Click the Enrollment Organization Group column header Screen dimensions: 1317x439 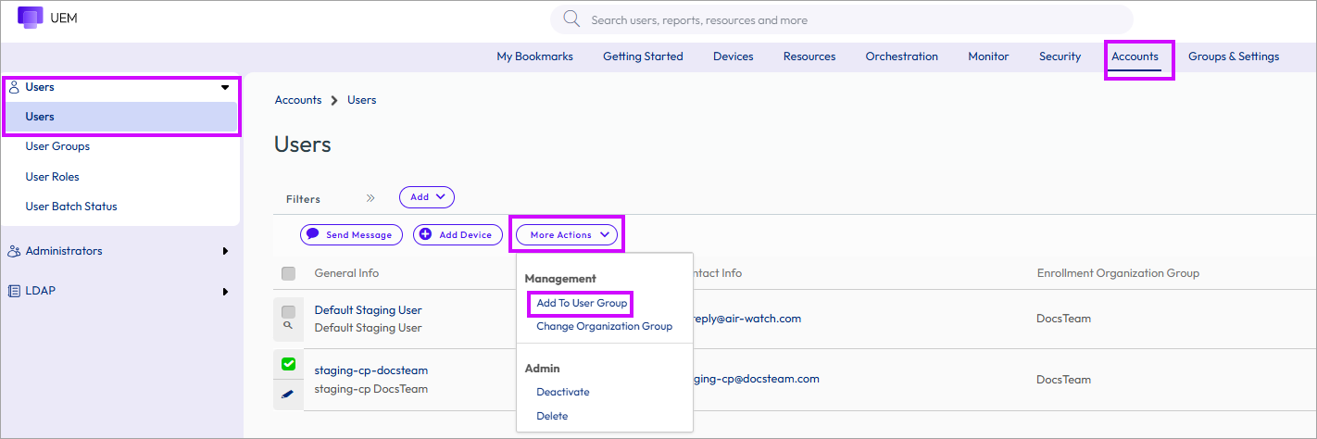click(x=1118, y=273)
